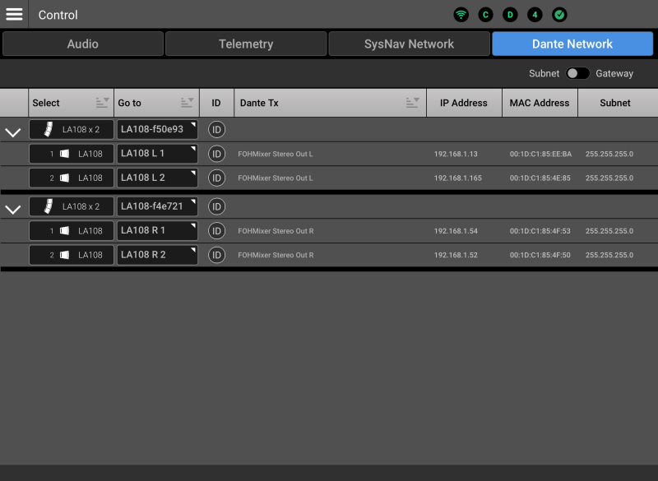Collapse the LA108-f4e721 group
The height and width of the screenshot is (481, 658).
point(13,209)
